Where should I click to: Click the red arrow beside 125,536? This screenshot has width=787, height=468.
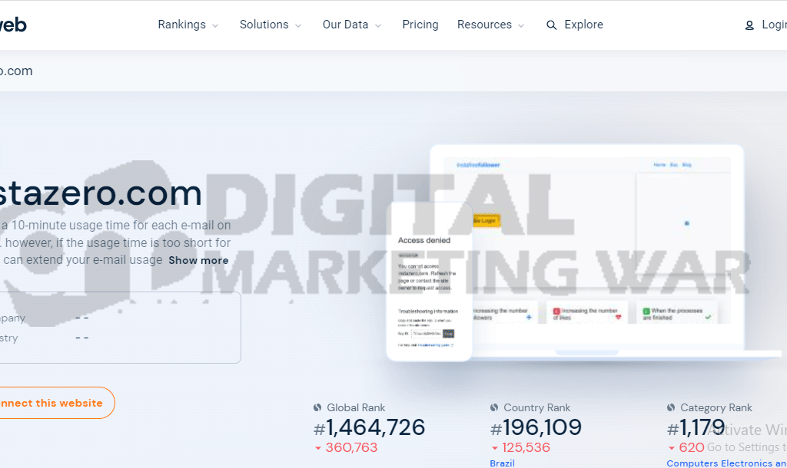tap(494, 448)
